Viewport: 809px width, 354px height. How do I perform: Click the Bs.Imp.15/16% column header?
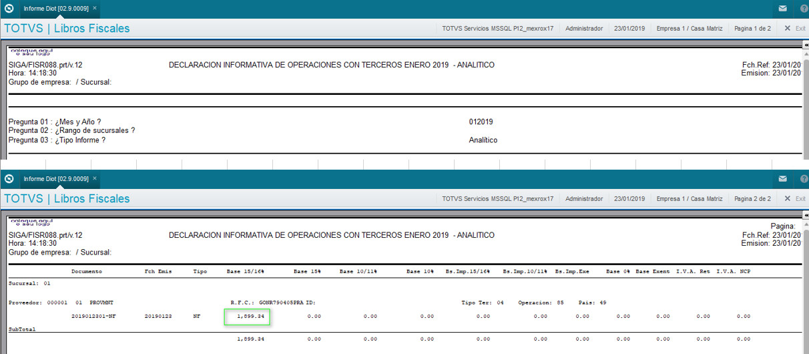coord(468,272)
